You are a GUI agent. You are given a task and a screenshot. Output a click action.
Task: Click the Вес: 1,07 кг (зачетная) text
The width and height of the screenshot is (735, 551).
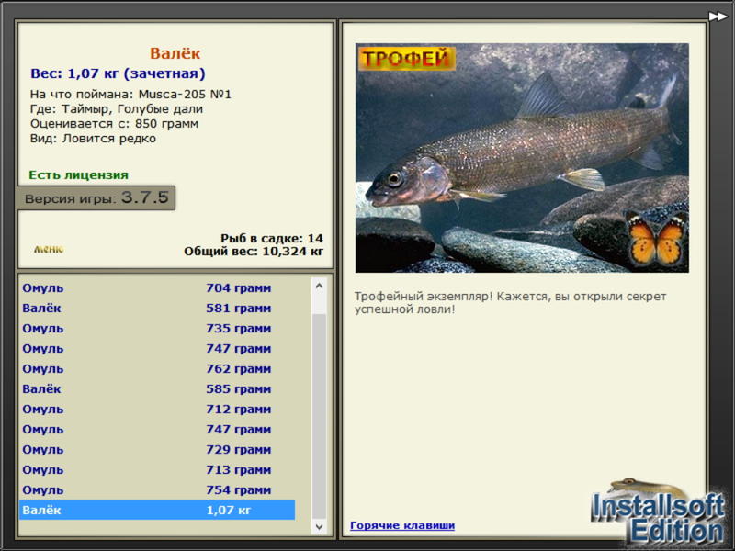118,73
